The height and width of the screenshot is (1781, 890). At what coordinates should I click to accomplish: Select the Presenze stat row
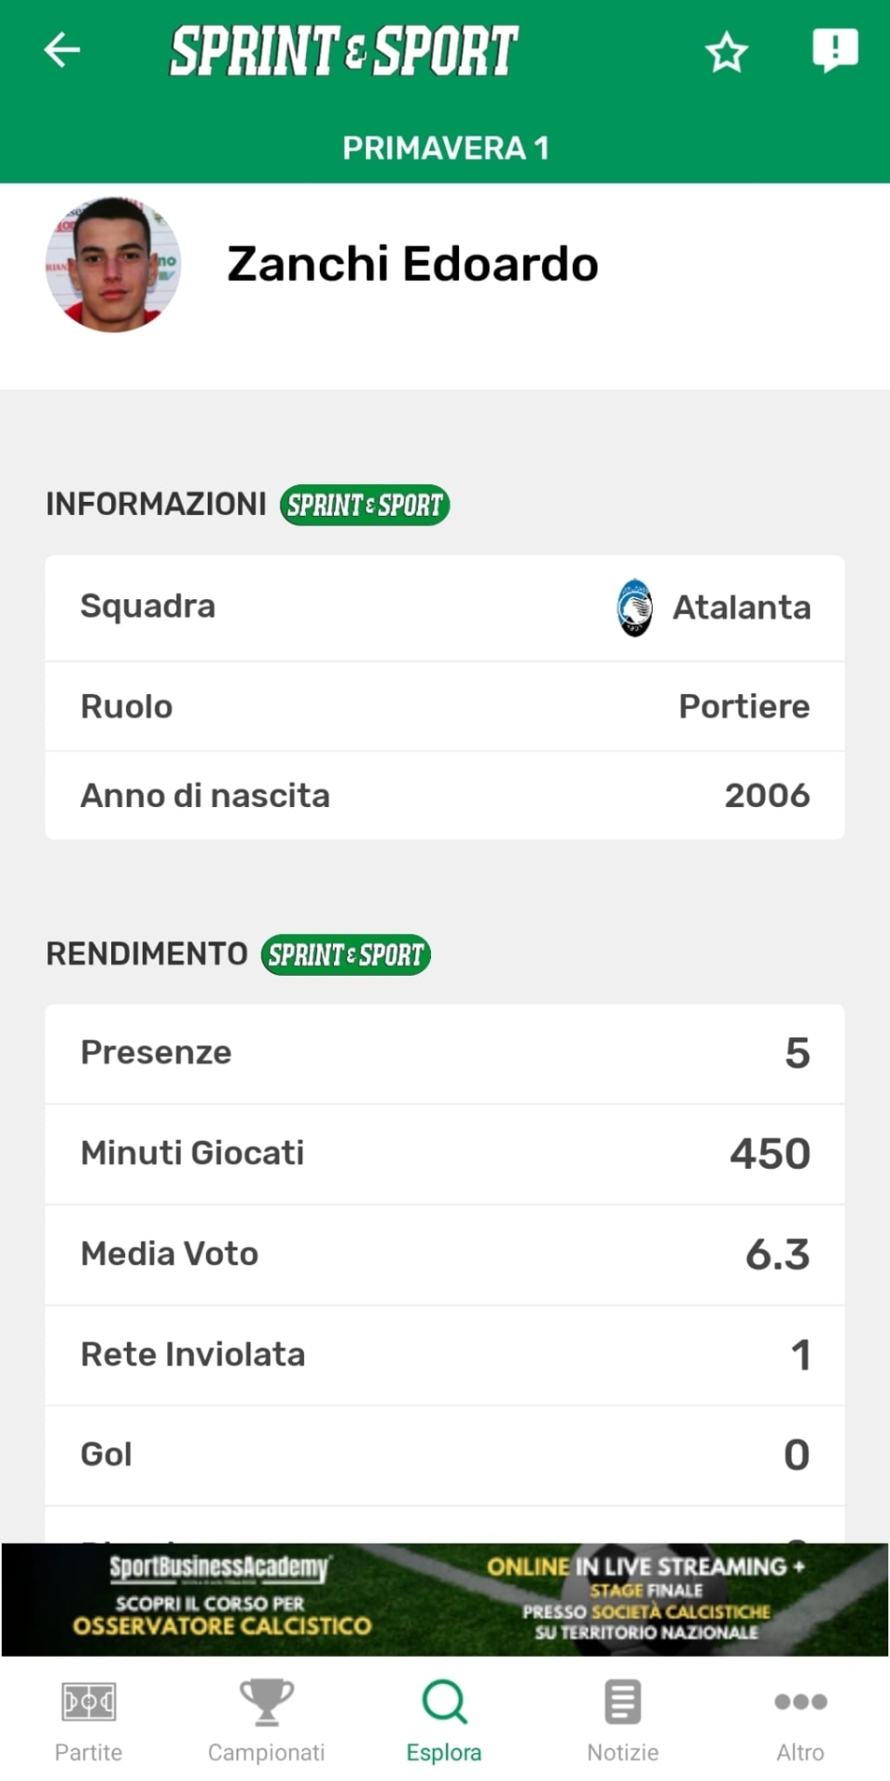tap(445, 1054)
